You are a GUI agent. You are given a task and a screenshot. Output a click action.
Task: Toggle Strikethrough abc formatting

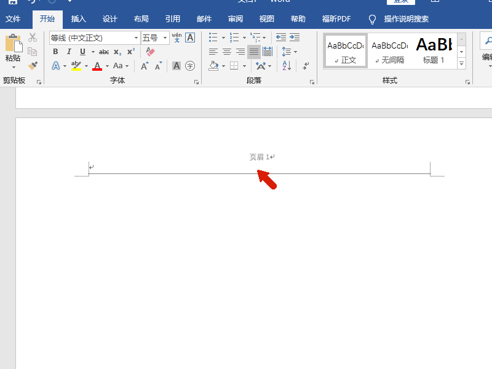click(x=104, y=52)
